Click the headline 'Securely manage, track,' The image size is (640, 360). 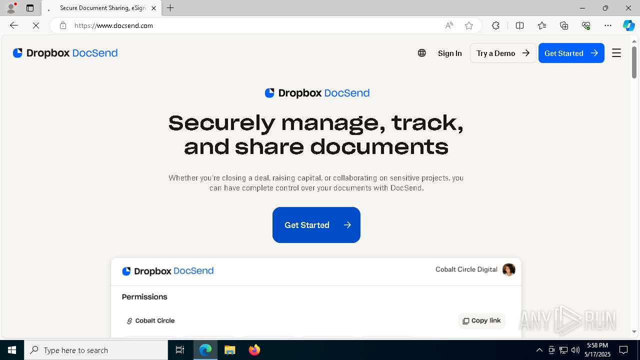[x=316, y=122]
